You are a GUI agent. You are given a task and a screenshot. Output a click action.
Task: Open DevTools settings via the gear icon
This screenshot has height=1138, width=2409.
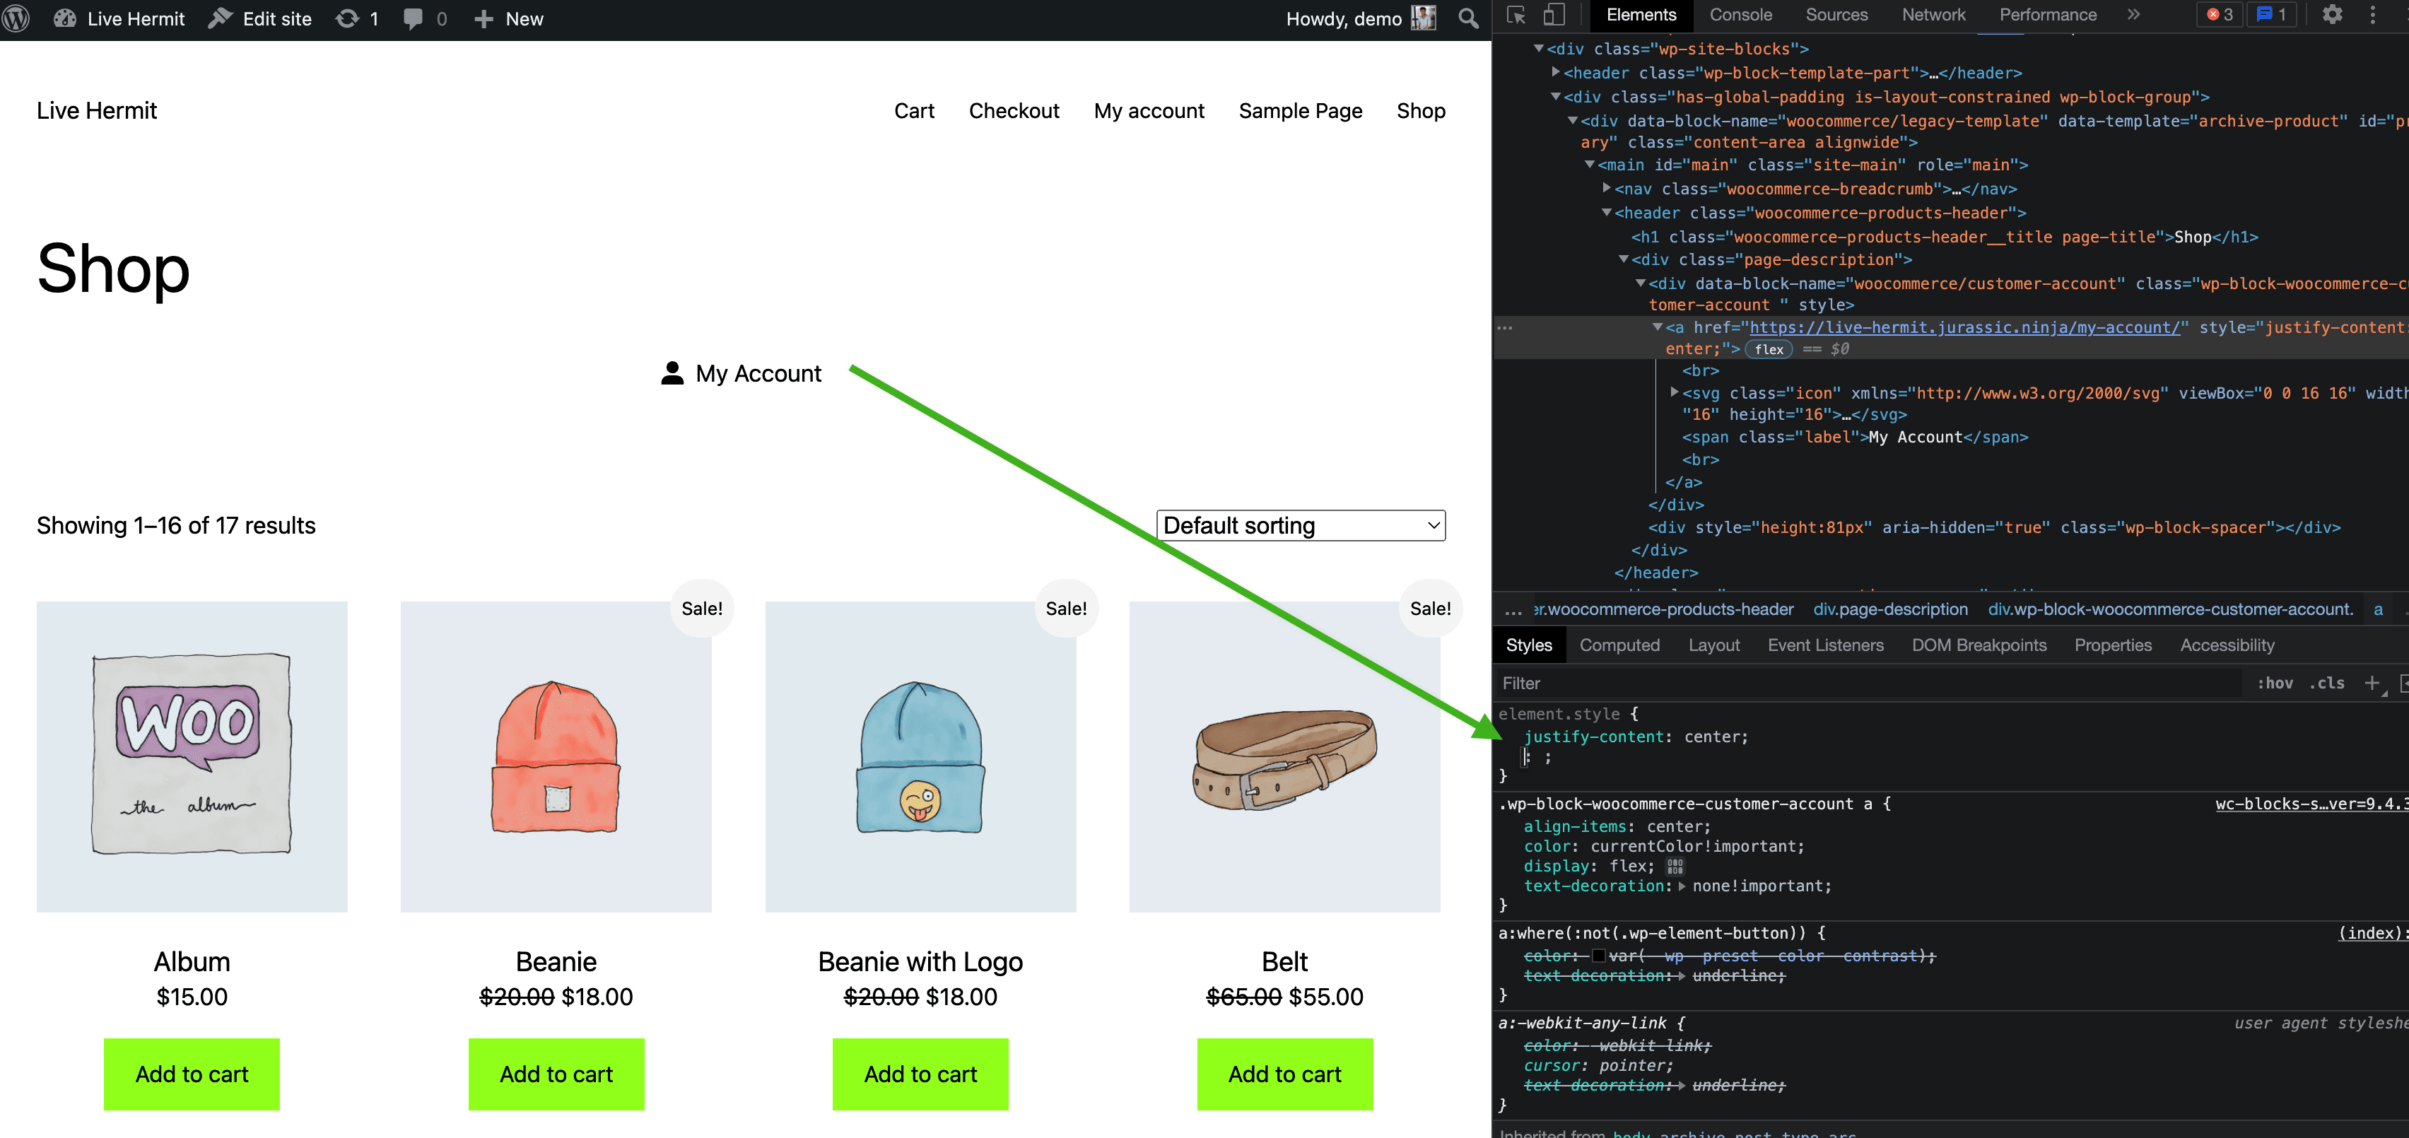coord(2334,15)
